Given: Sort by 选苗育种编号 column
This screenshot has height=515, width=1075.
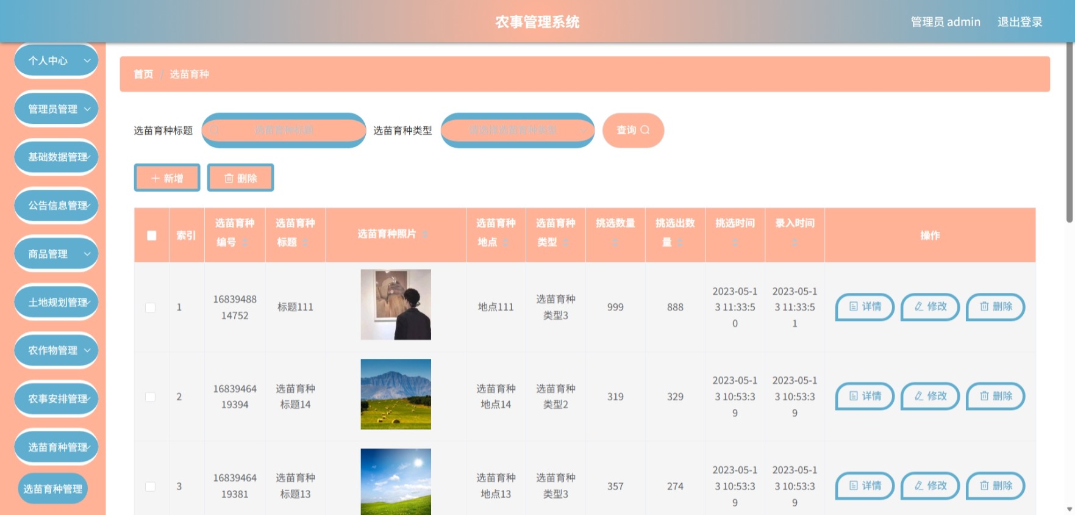Looking at the screenshot, I should pos(245,242).
